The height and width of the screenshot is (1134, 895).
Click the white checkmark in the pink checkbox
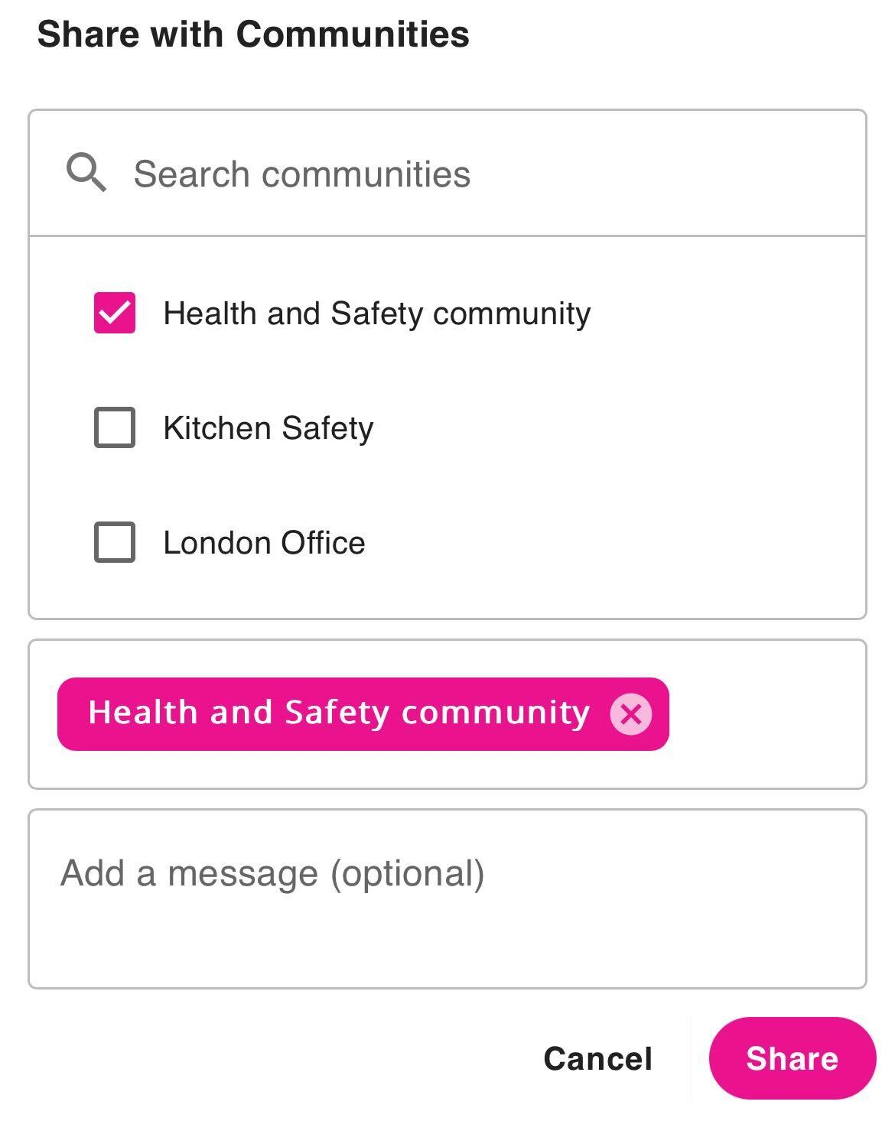point(114,314)
